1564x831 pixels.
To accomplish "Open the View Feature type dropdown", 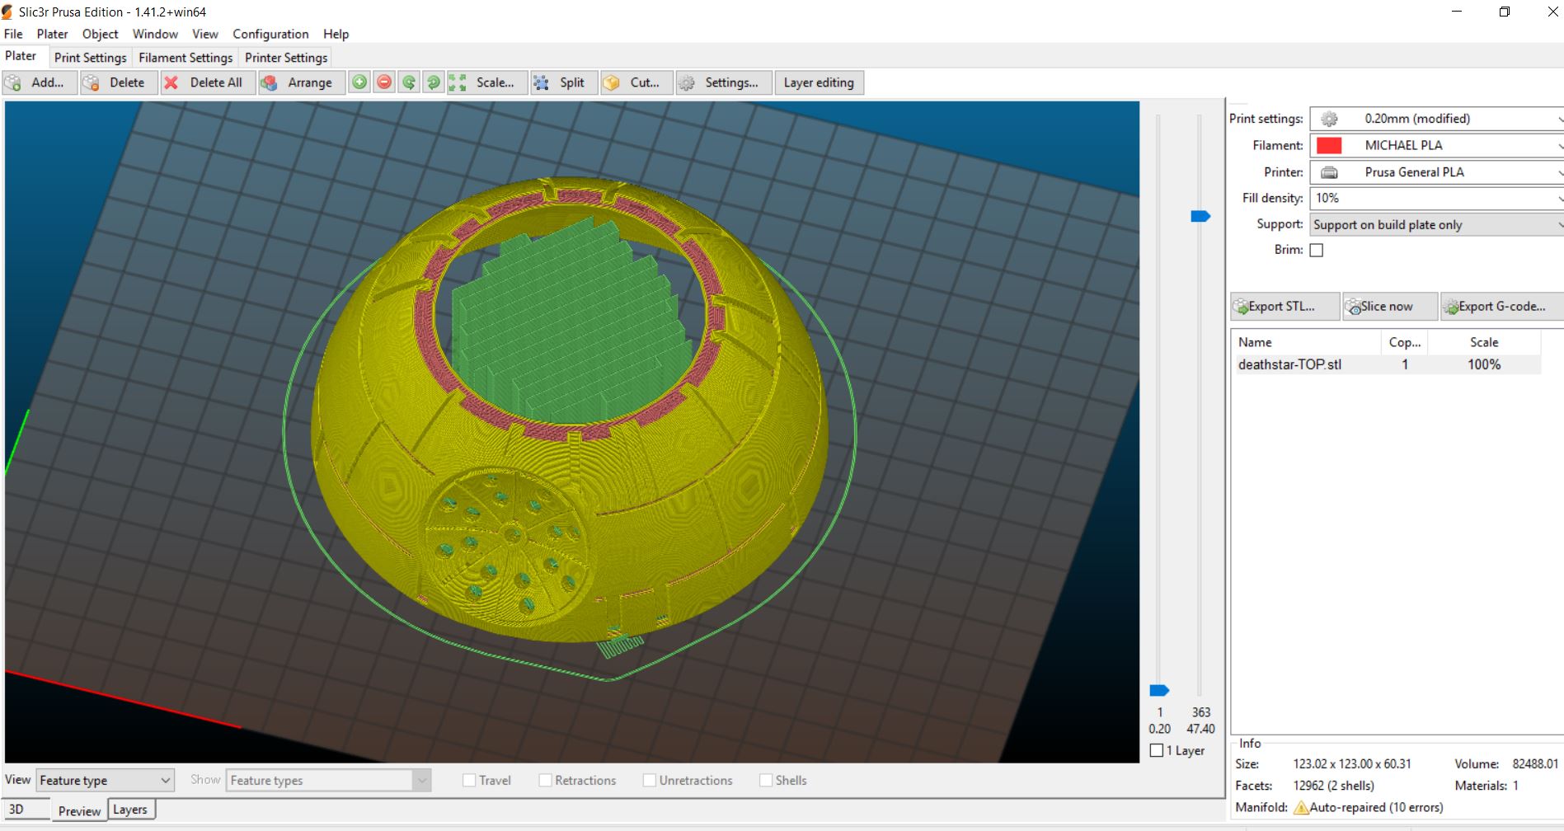I will (105, 780).
